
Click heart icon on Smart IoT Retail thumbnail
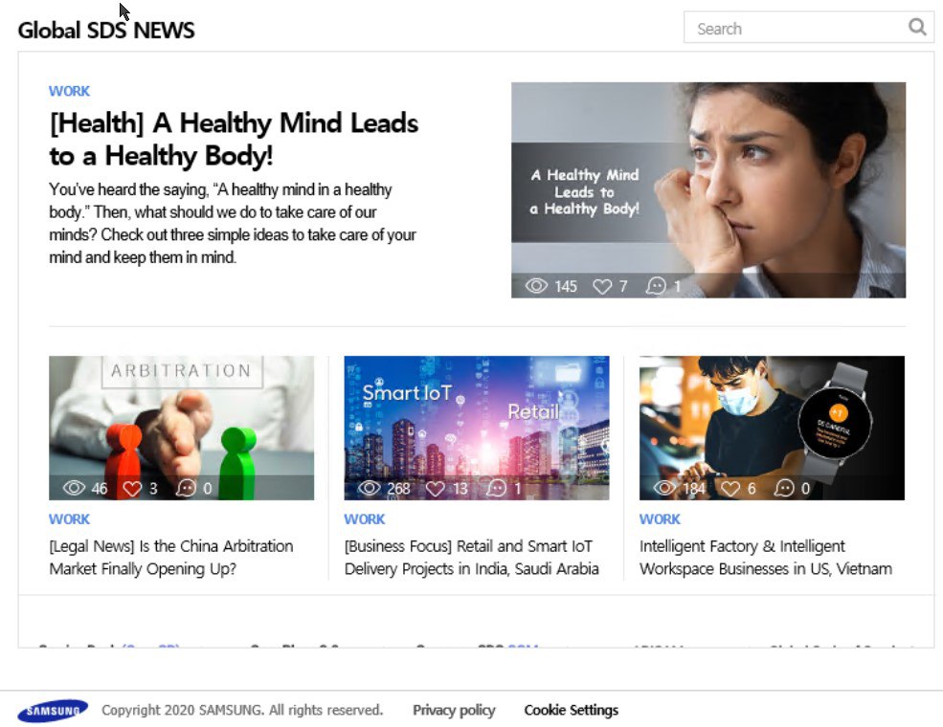point(436,489)
